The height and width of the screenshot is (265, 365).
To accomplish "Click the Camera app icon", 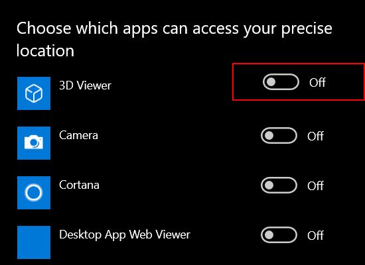I will coord(34,143).
